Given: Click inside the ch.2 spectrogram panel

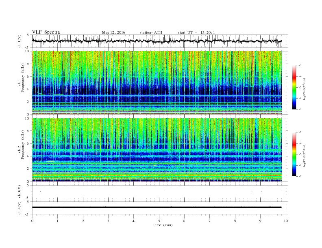Looking at the screenshot, I should (157, 150).
